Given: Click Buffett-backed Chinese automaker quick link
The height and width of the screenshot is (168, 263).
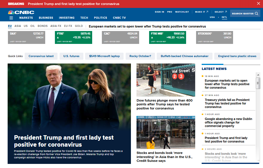Looking at the screenshot, I should click(185, 56).
